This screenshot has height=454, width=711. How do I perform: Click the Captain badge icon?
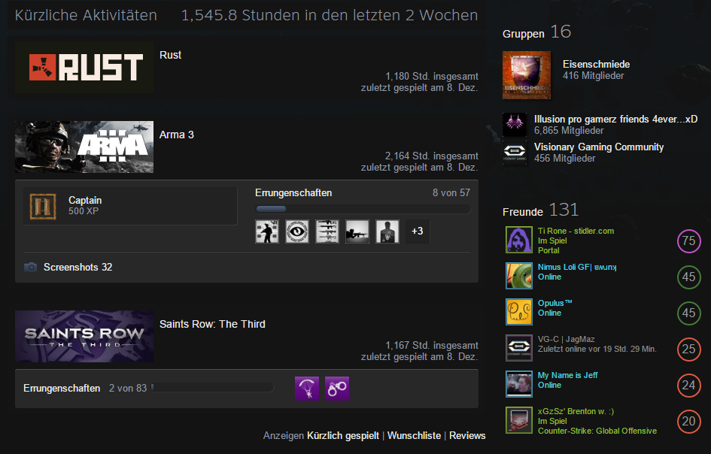43,206
